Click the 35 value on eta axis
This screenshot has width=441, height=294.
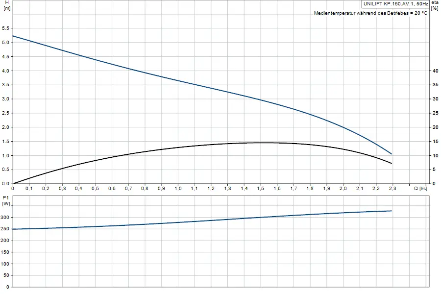436,85
